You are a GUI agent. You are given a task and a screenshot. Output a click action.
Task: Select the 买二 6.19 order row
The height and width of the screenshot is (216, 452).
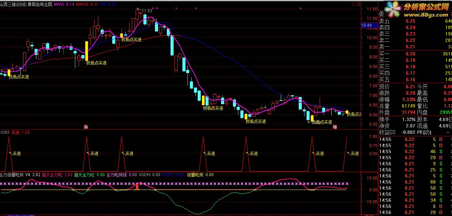pos(415,60)
